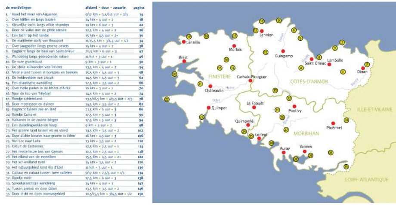Select walk marker 12 west of Guingamp
Viewport: 396px width, 205px height.
(x=266, y=52)
